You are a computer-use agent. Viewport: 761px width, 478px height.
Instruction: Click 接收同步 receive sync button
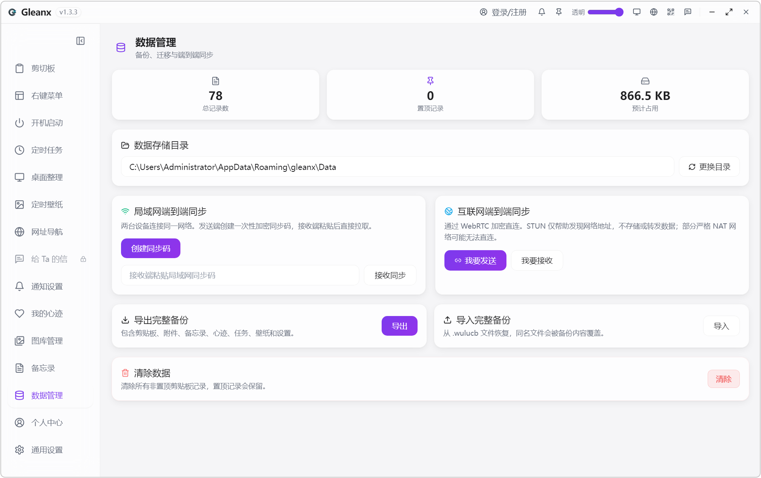coord(390,276)
